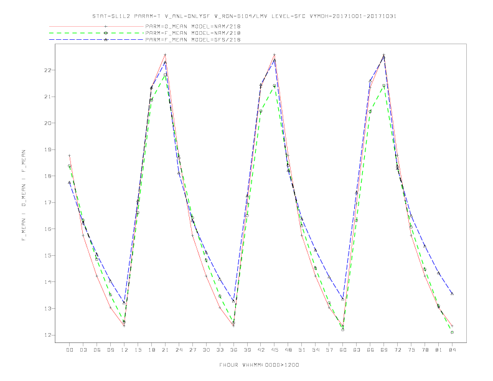493x381 pixels.
Task: Click the x-axis forecast hour label 48
Action: (288, 350)
